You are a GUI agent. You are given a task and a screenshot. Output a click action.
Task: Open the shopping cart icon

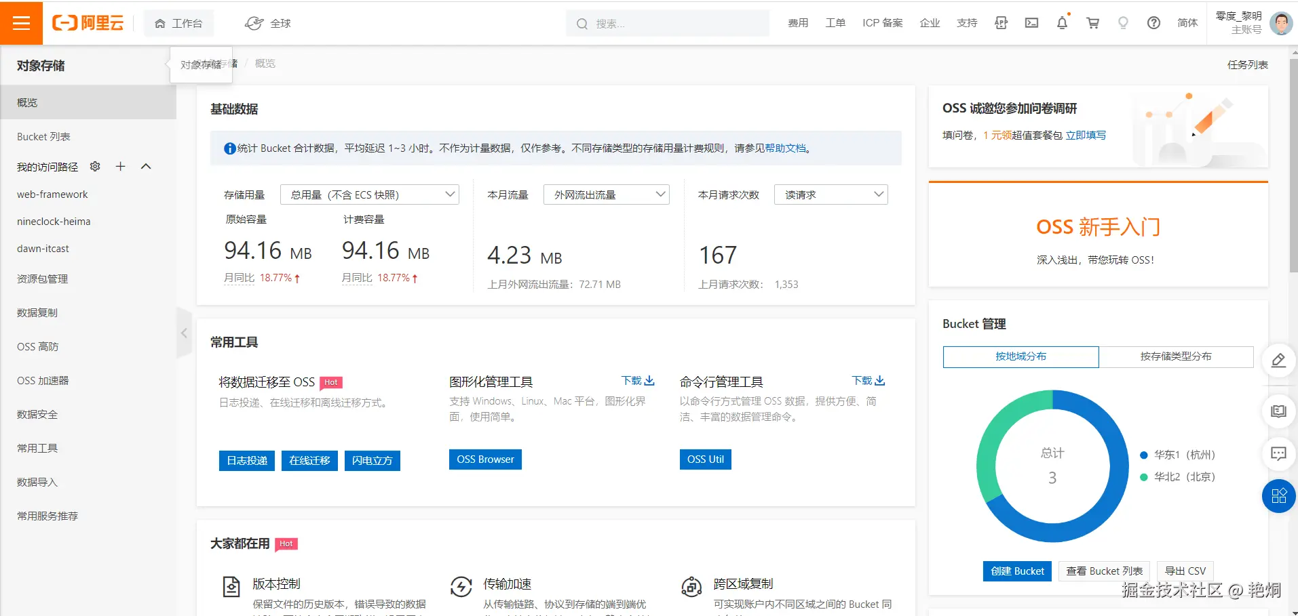click(1092, 23)
